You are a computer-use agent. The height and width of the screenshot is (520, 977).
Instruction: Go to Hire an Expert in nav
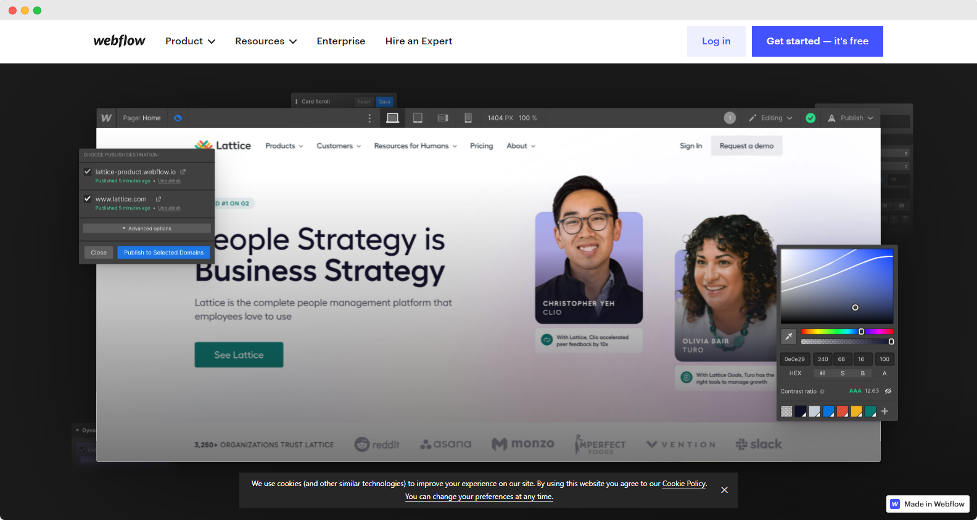pyautogui.click(x=419, y=41)
